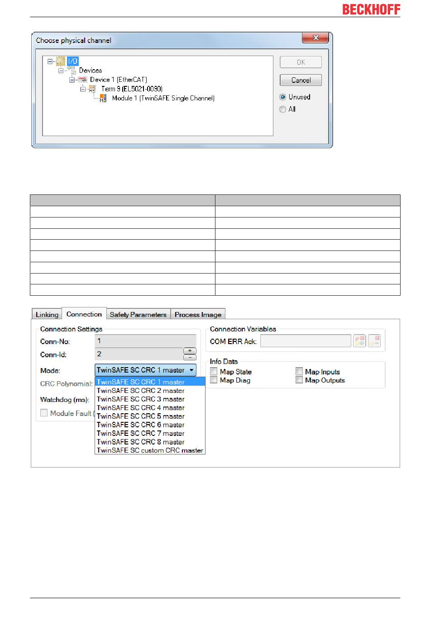
Task: Switch to the Linking tab
Action: 47,314
